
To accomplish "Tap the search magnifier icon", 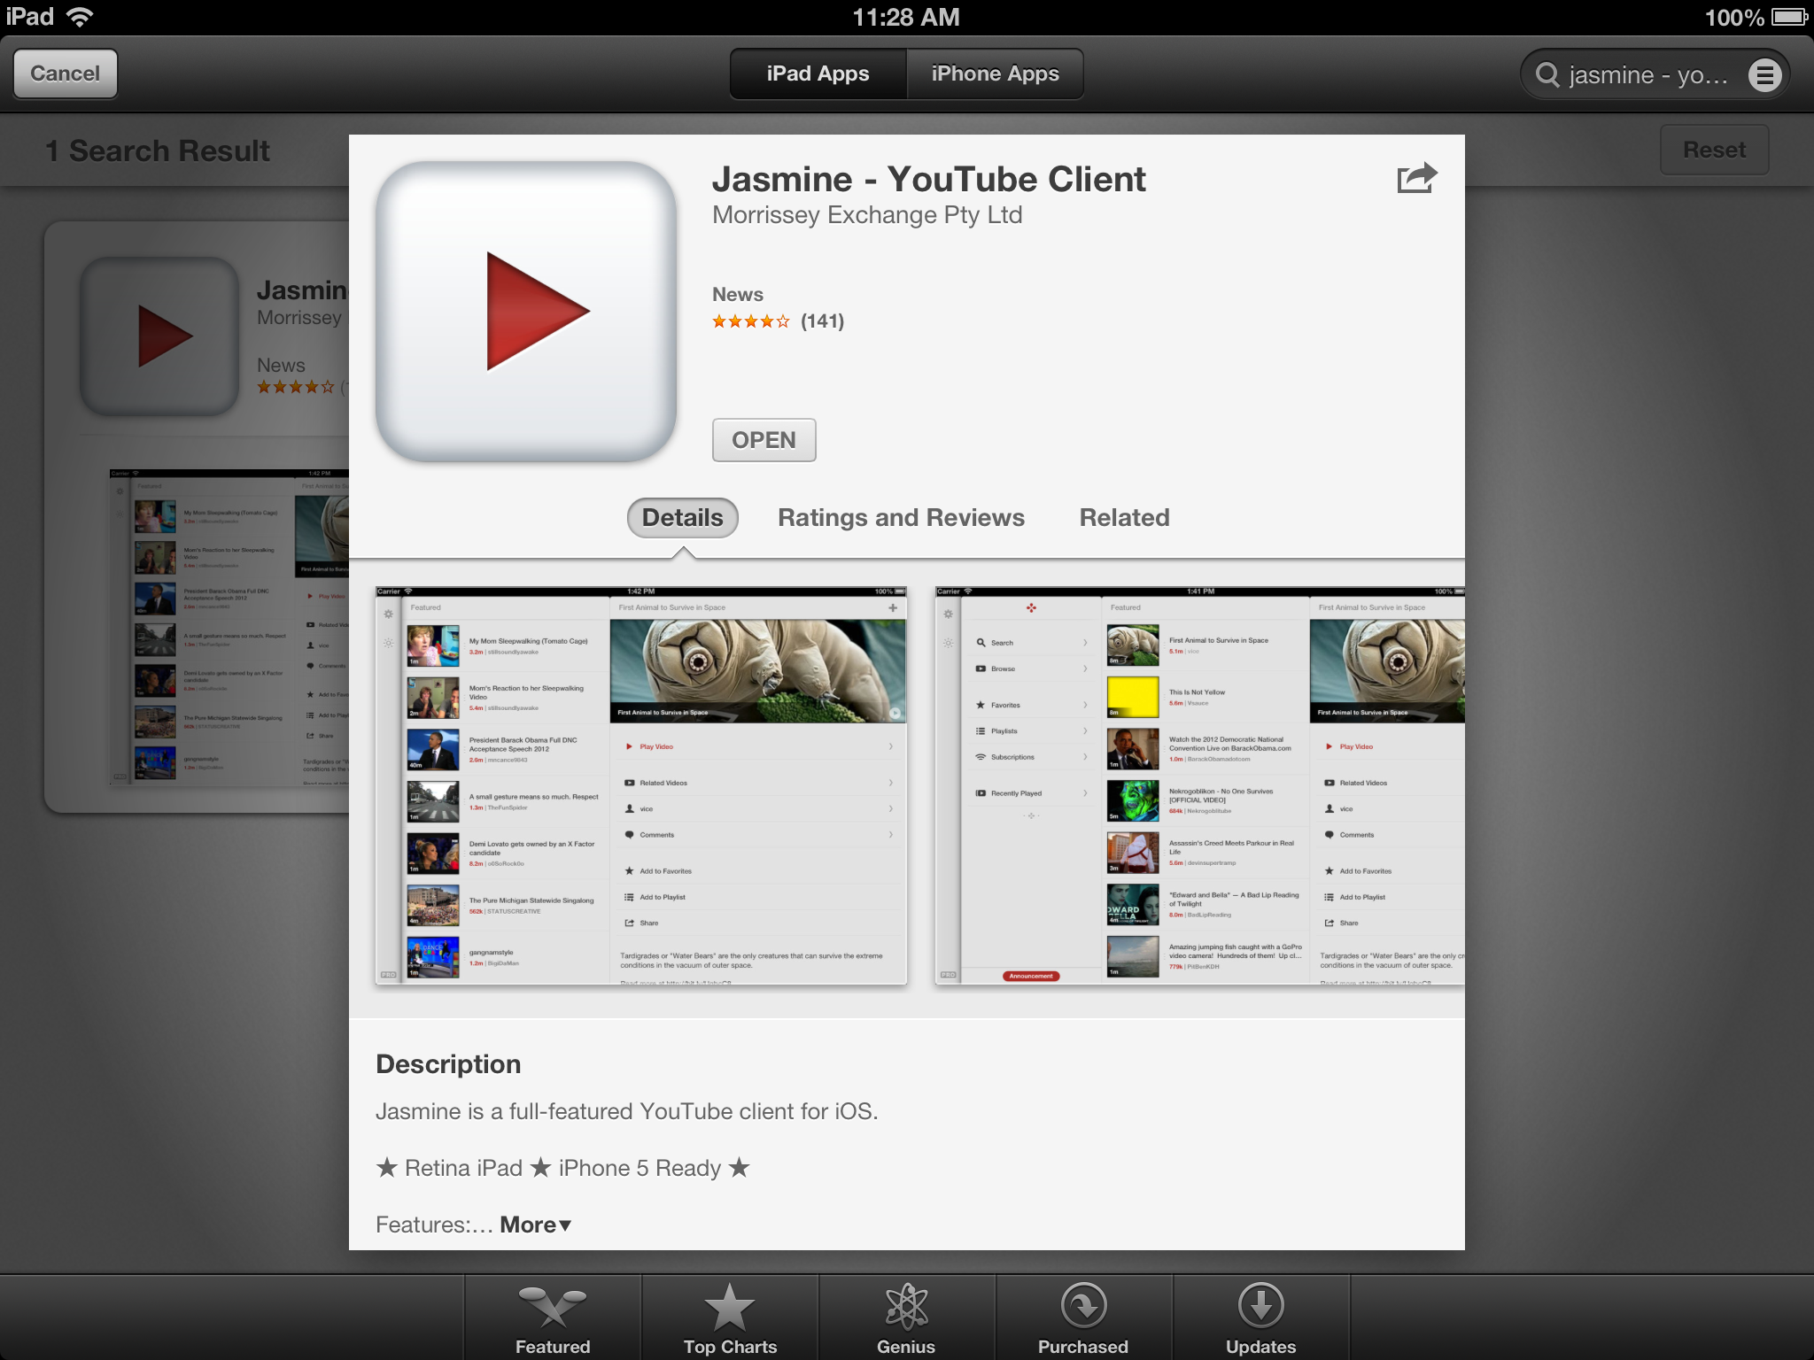I will [1547, 75].
